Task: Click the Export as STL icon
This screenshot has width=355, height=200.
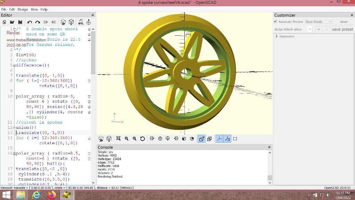Action: (80, 22)
